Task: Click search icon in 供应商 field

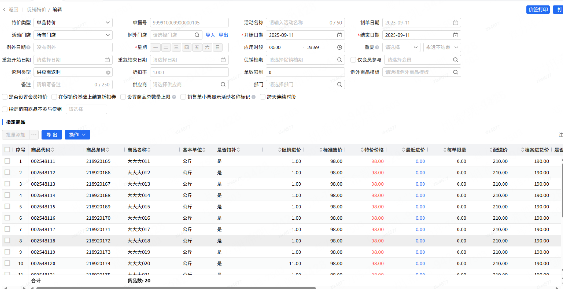Action: (x=223, y=85)
